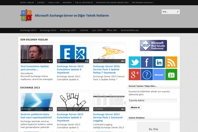Open 'Yeni Cumulative Update yeni sorunlar' article
Screen dimensions: 198x132
pos(35,68)
